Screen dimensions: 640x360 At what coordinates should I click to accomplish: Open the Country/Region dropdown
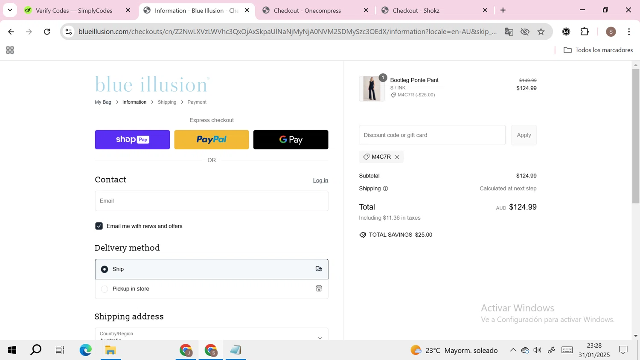(211, 334)
